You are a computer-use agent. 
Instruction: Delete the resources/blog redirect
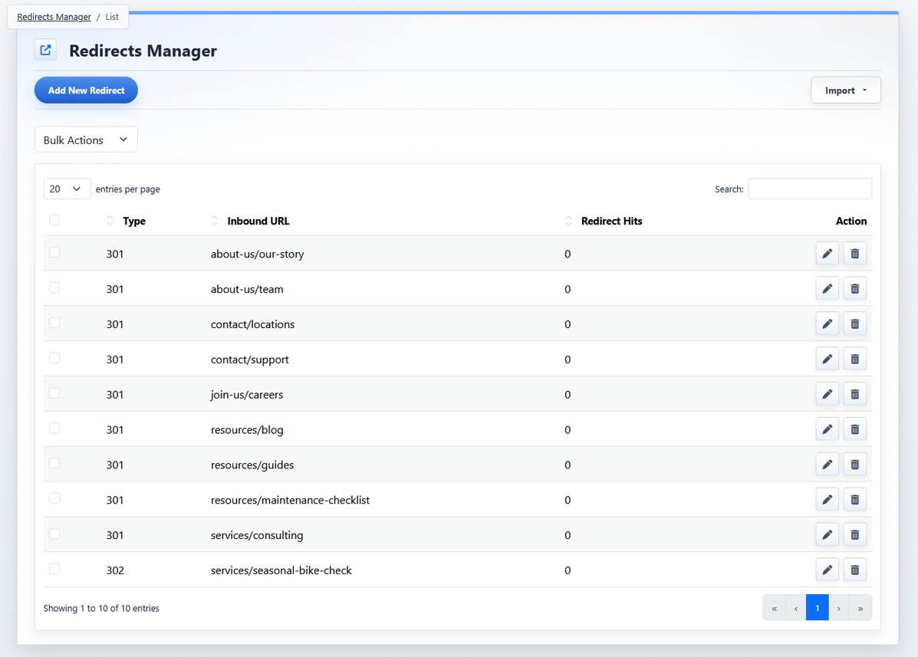coord(855,429)
